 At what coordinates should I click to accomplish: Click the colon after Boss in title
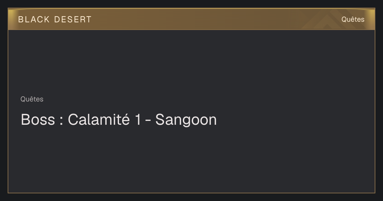61,121
